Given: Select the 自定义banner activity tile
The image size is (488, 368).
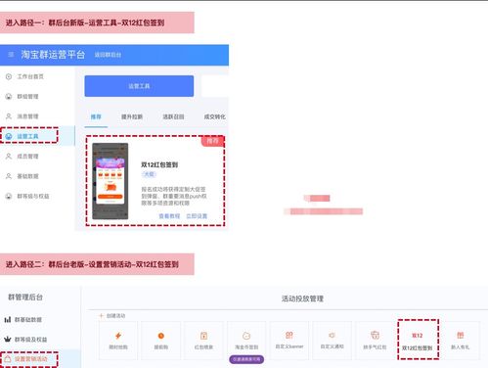Looking at the screenshot, I should click(289, 341).
